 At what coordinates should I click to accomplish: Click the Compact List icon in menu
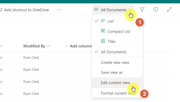103,31
